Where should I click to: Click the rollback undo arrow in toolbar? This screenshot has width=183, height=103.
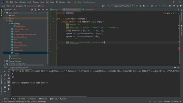pos(170,6)
